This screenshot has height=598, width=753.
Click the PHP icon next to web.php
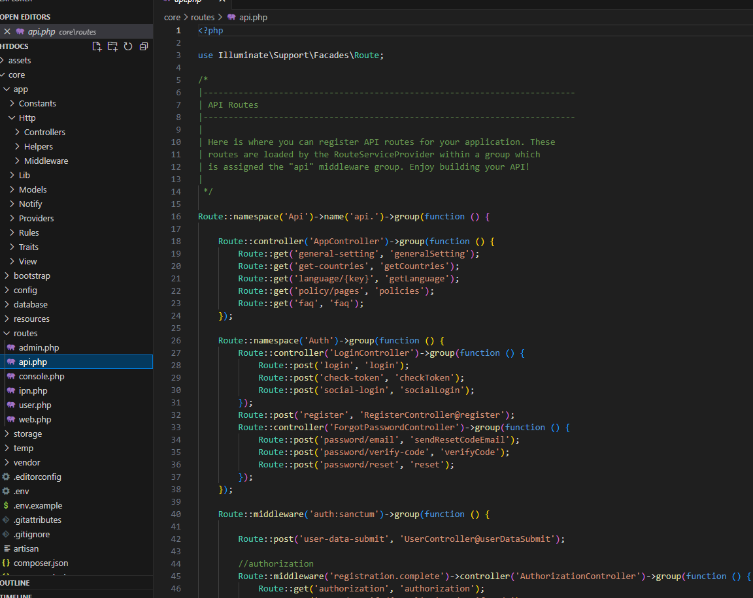[11, 420]
